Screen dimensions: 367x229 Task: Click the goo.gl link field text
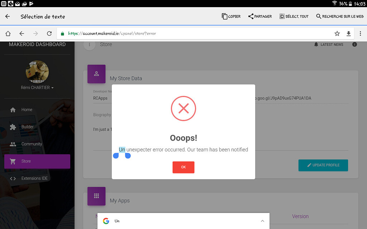pyautogui.click(x=283, y=98)
